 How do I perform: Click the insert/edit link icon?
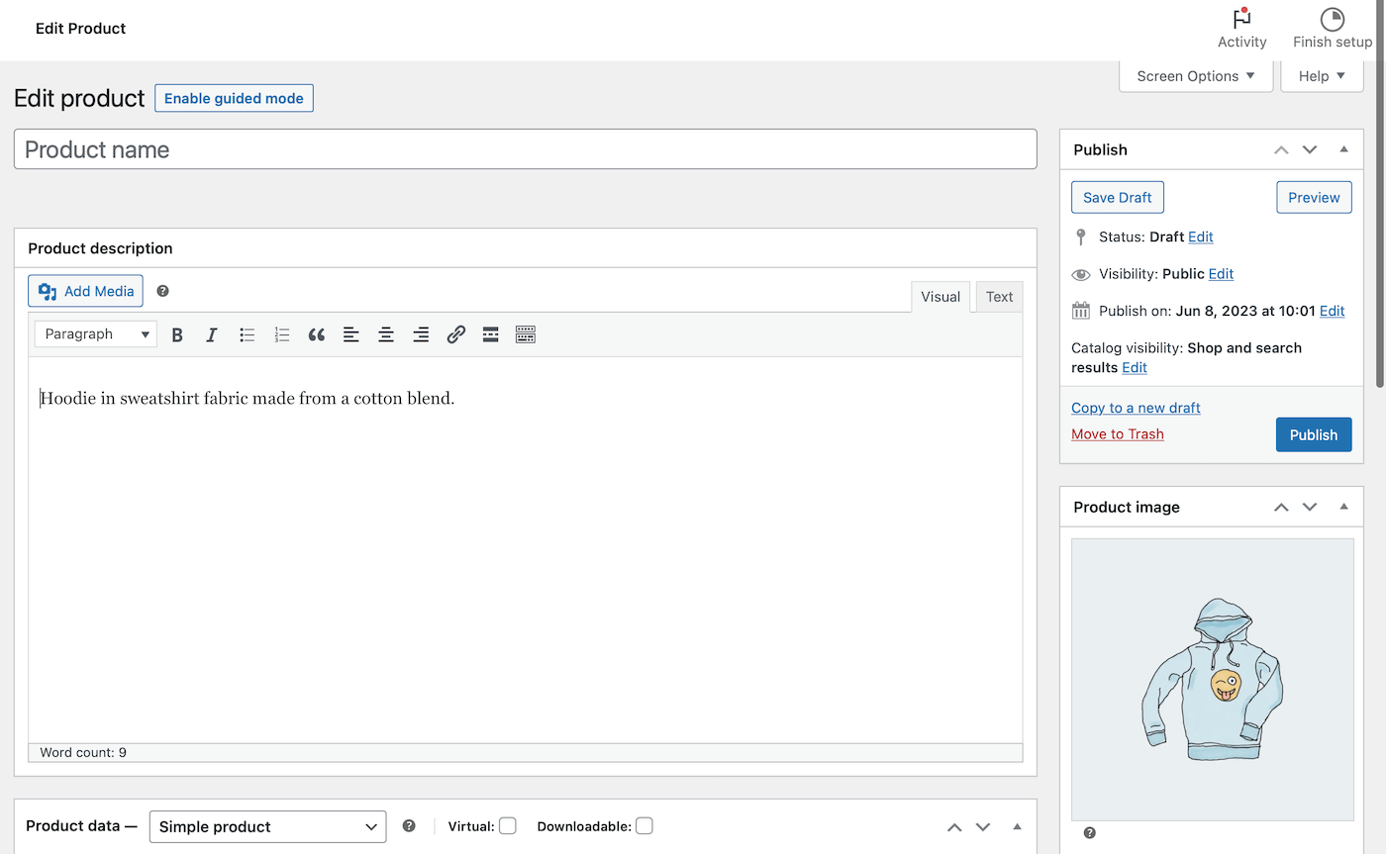pos(455,334)
